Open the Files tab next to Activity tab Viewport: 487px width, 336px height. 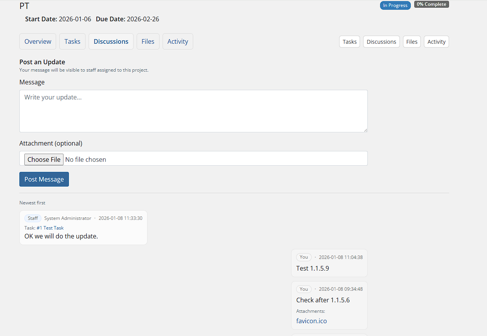[x=148, y=41]
